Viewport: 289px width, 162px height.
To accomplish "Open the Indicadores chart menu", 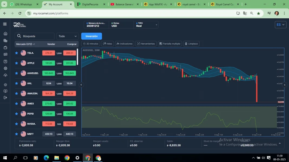I will click(x=125, y=44).
